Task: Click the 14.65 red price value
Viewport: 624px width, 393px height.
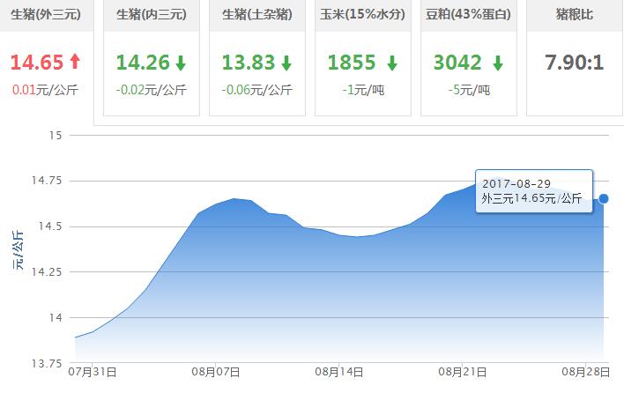Action: 37,63
